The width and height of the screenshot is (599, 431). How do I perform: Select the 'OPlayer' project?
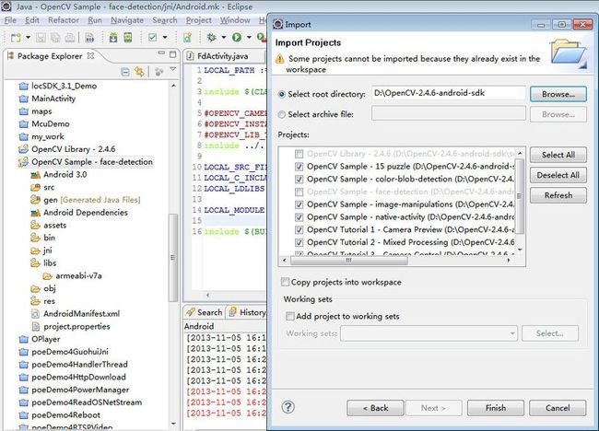[46, 339]
